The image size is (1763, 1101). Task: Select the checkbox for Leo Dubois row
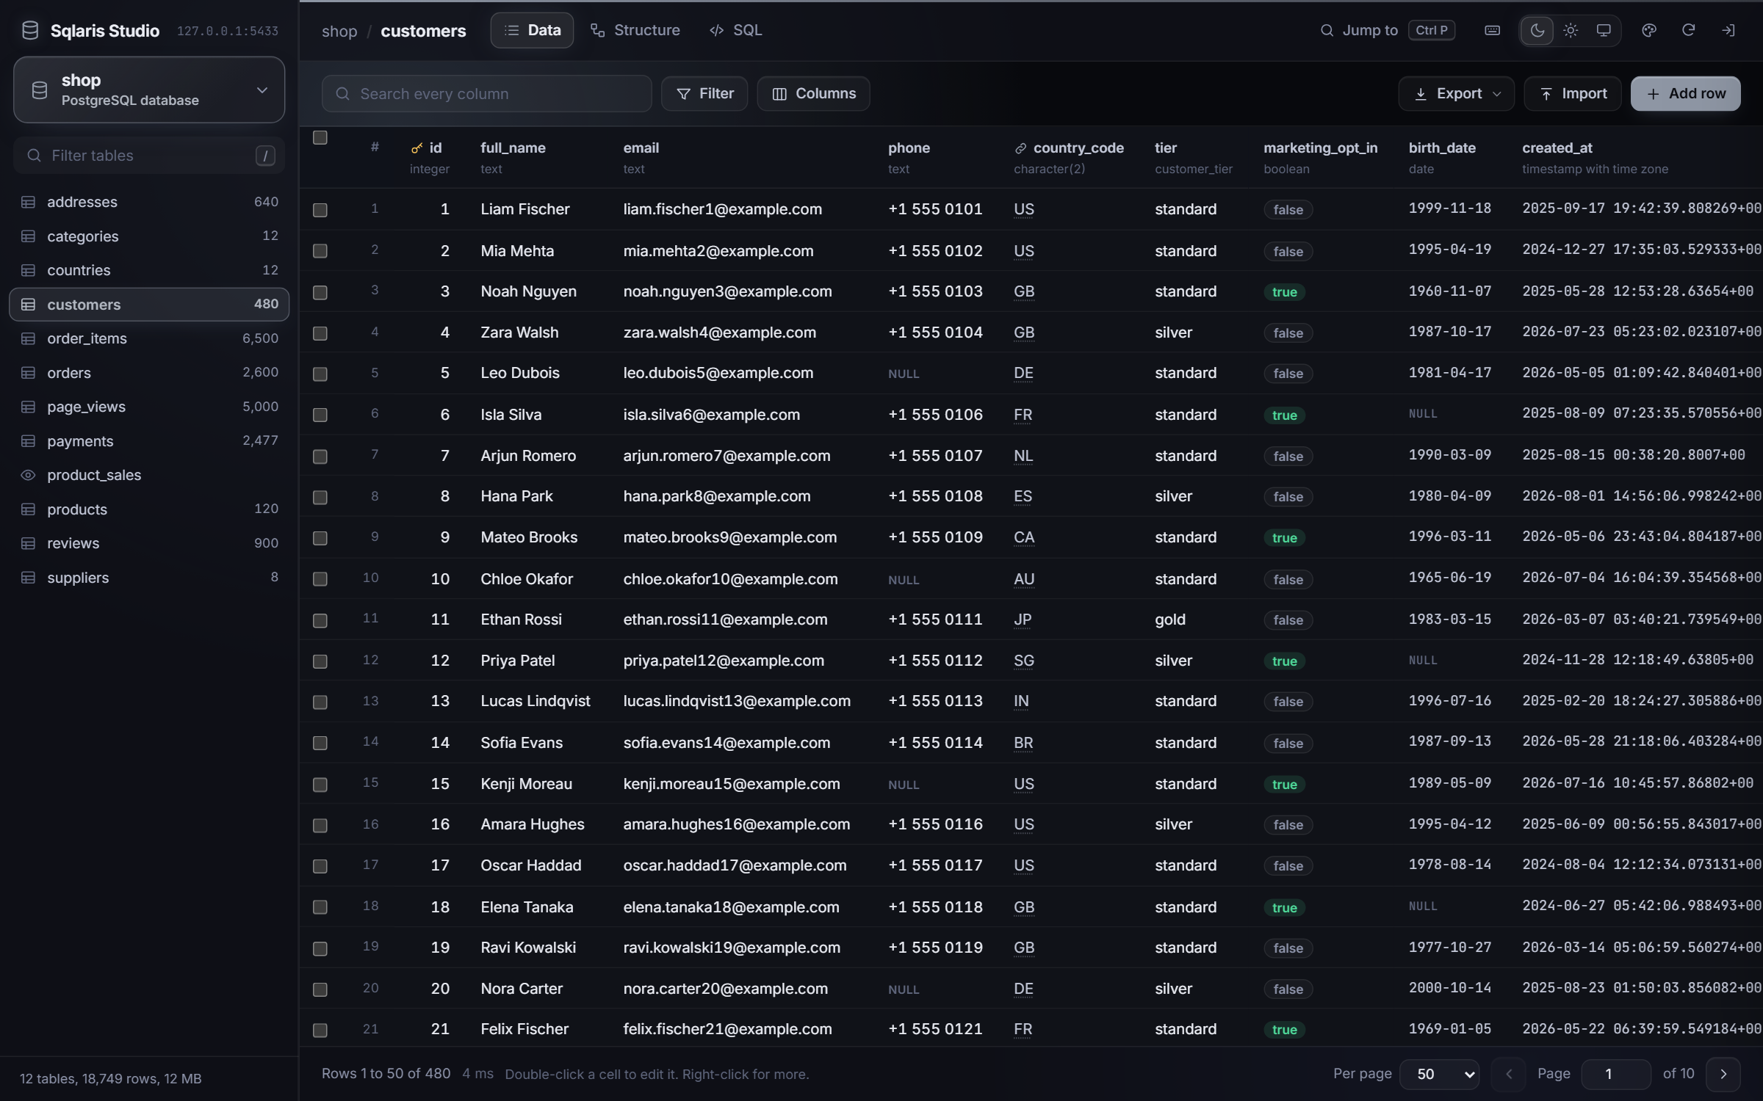320,374
